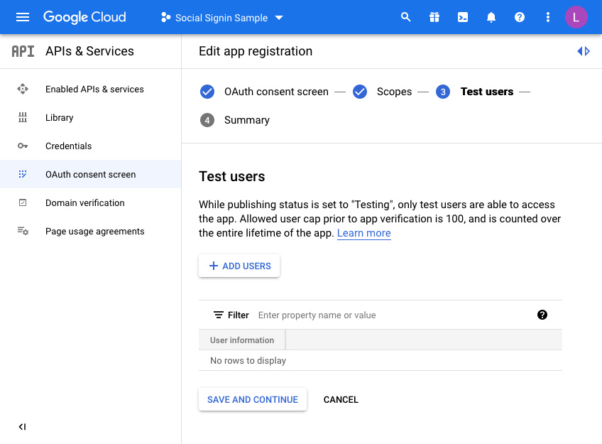
Task: Click the account avatar in the corner
Action: click(x=576, y=16)
